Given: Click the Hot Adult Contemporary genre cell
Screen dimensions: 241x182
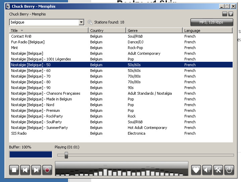Looking at the screenshot, I should pyautogui.click(x=147, y=128).
